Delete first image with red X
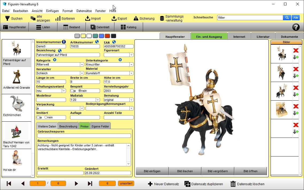 pyautogui.click(x=295, y=51)
